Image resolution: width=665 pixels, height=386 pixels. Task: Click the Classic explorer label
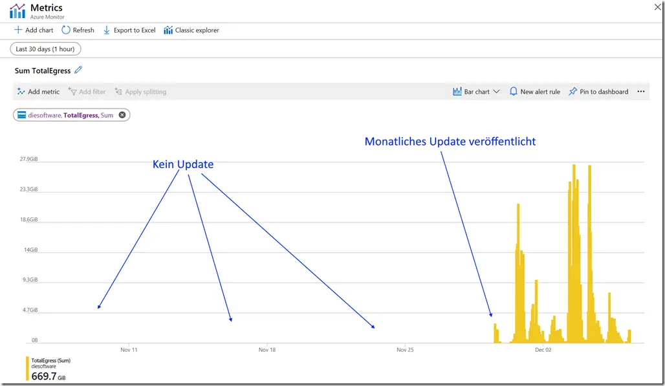click(197, 30)
